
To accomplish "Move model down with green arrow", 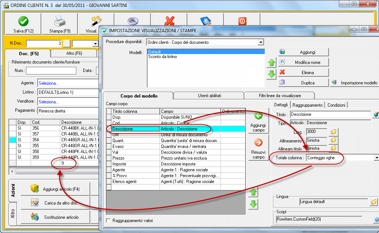I will [272, 74].
